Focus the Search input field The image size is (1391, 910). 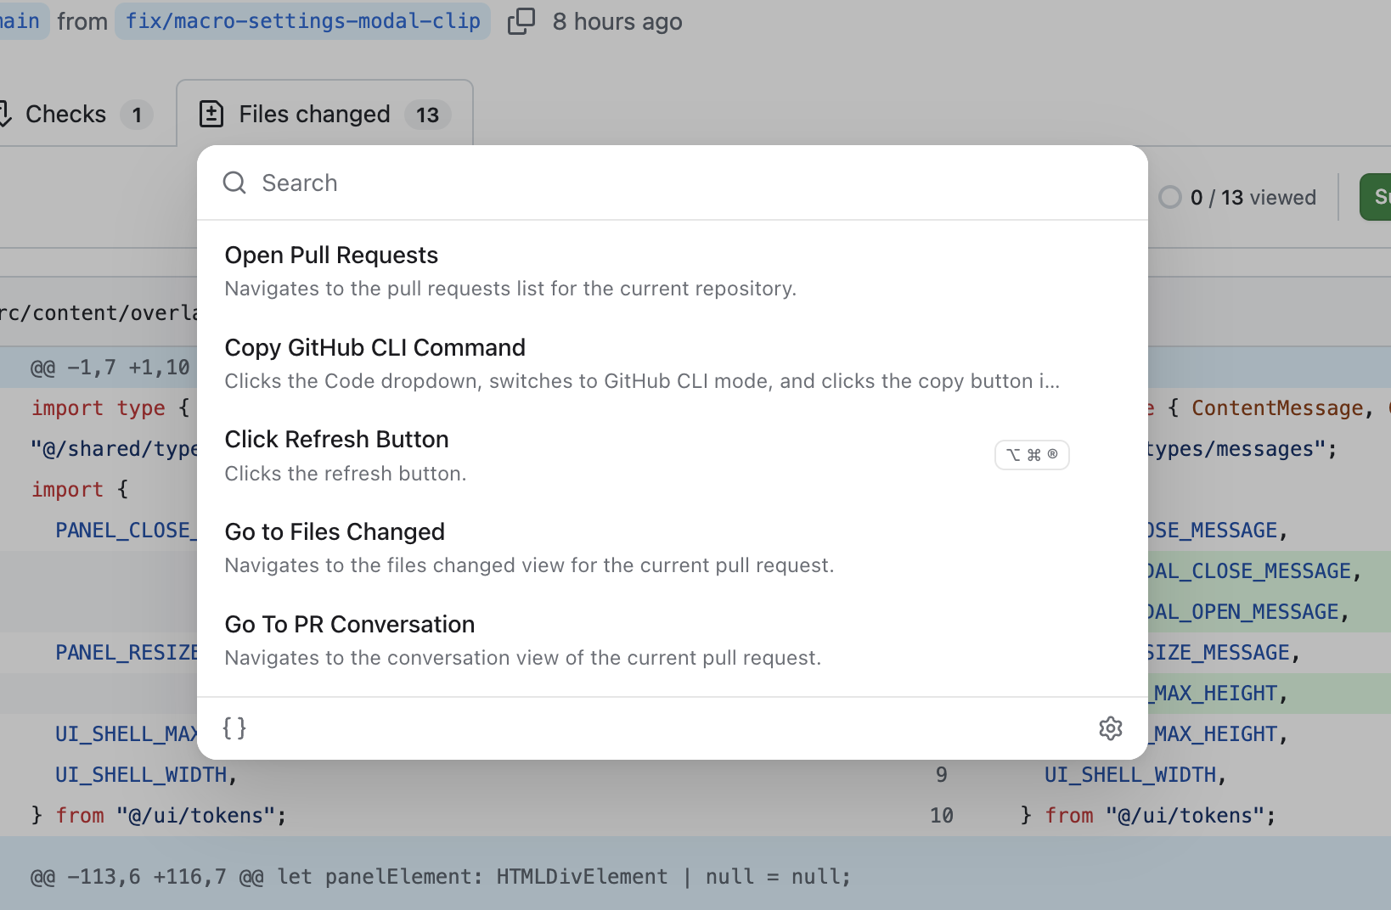[673, 183]
